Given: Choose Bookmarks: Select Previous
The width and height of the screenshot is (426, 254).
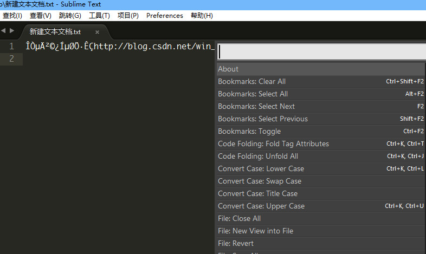Looking at the screenshot, I should (x=321, y=119).
